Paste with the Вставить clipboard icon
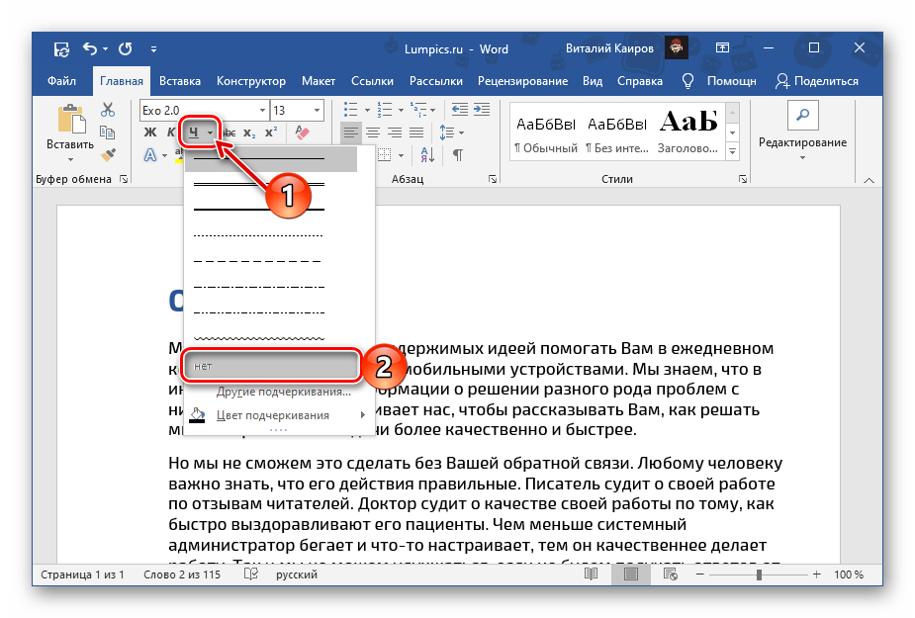The height and width of the screenshot is (618, 915). click(71, 119)
